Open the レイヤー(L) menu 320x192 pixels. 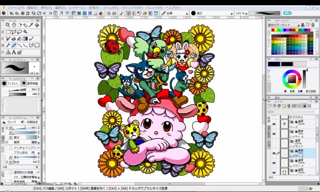[77, 8]
